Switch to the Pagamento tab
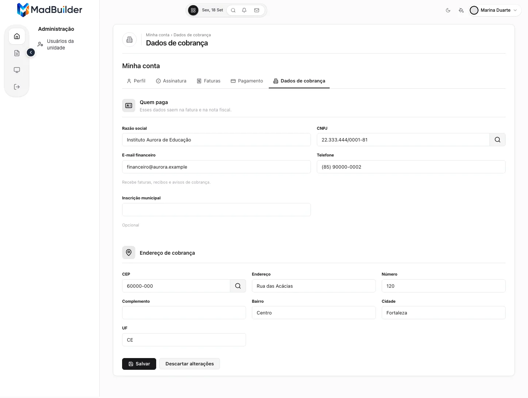Image resolution: width=528 pixels, height=398 pixels. tap(247, 81)
